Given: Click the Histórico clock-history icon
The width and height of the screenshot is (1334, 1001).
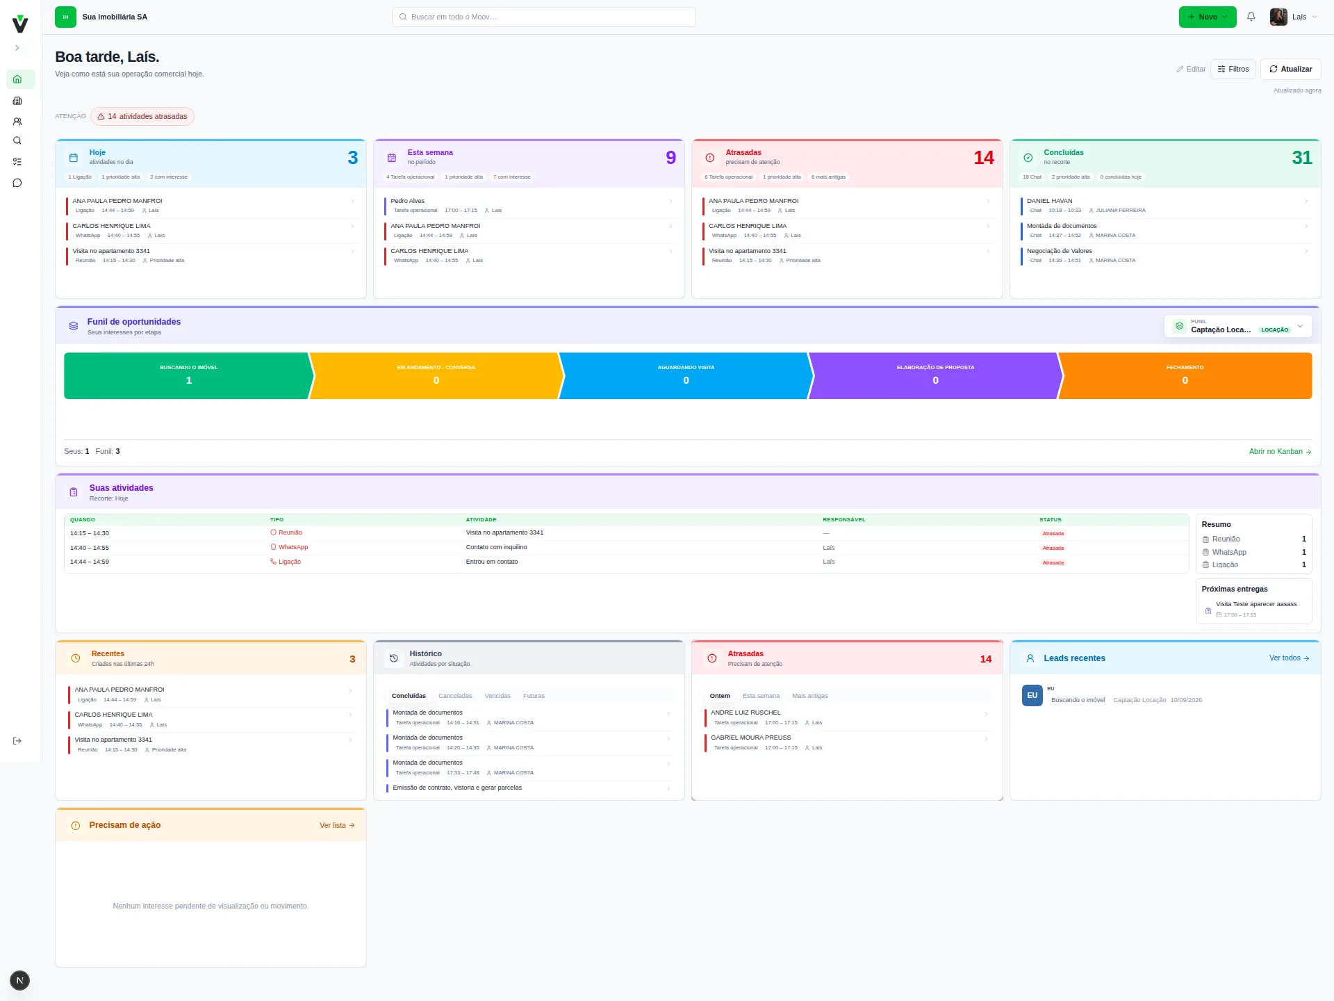Looking at the screenshot, I should point(394,658).
